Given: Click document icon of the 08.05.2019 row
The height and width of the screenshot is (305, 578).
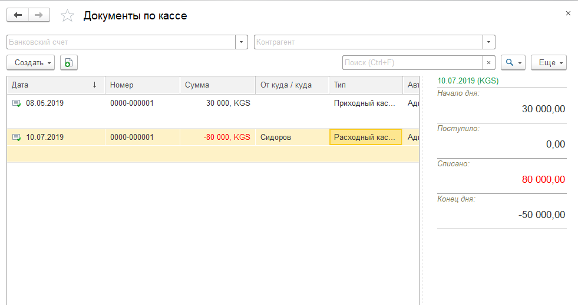Looking at the screenshot, I should [x=16, y=103].
